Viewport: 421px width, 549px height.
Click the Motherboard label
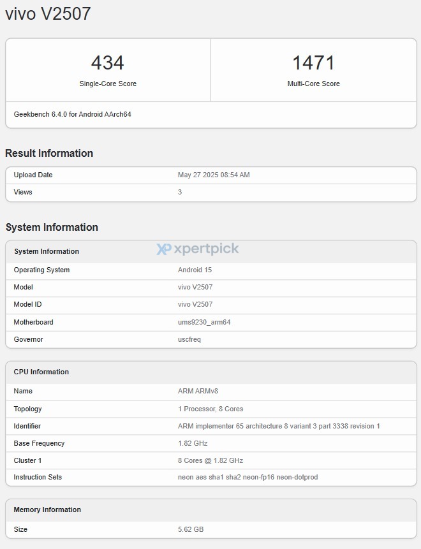point(34,322)
